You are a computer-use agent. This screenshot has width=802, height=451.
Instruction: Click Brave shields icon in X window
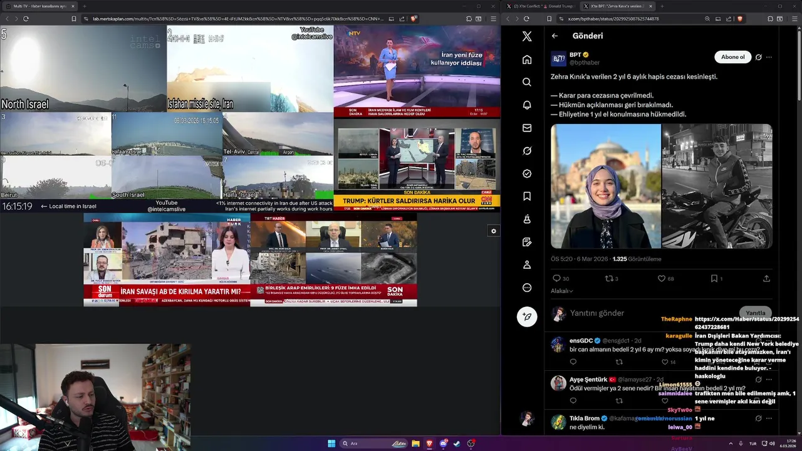point(739,19)
